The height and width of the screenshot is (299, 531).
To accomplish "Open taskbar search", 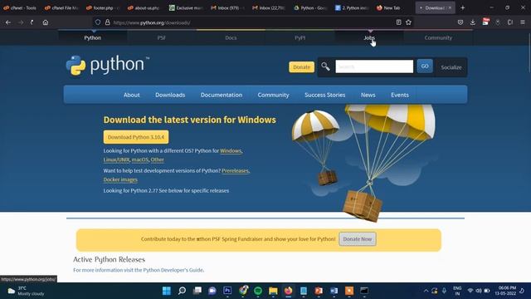I will 182,291.
